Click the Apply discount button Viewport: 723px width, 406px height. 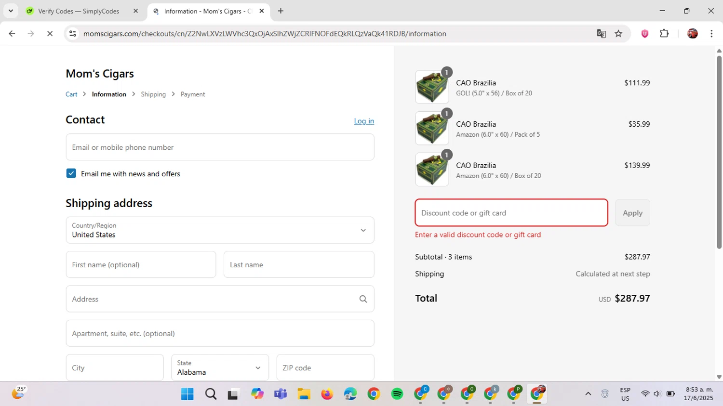632,212
